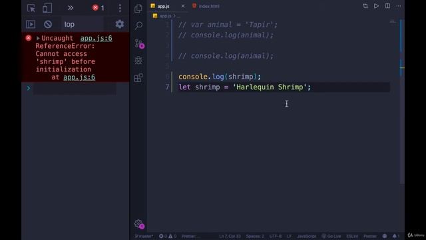Open the VS Code Search view
The image size is (426, 240).
pos(138,25)
